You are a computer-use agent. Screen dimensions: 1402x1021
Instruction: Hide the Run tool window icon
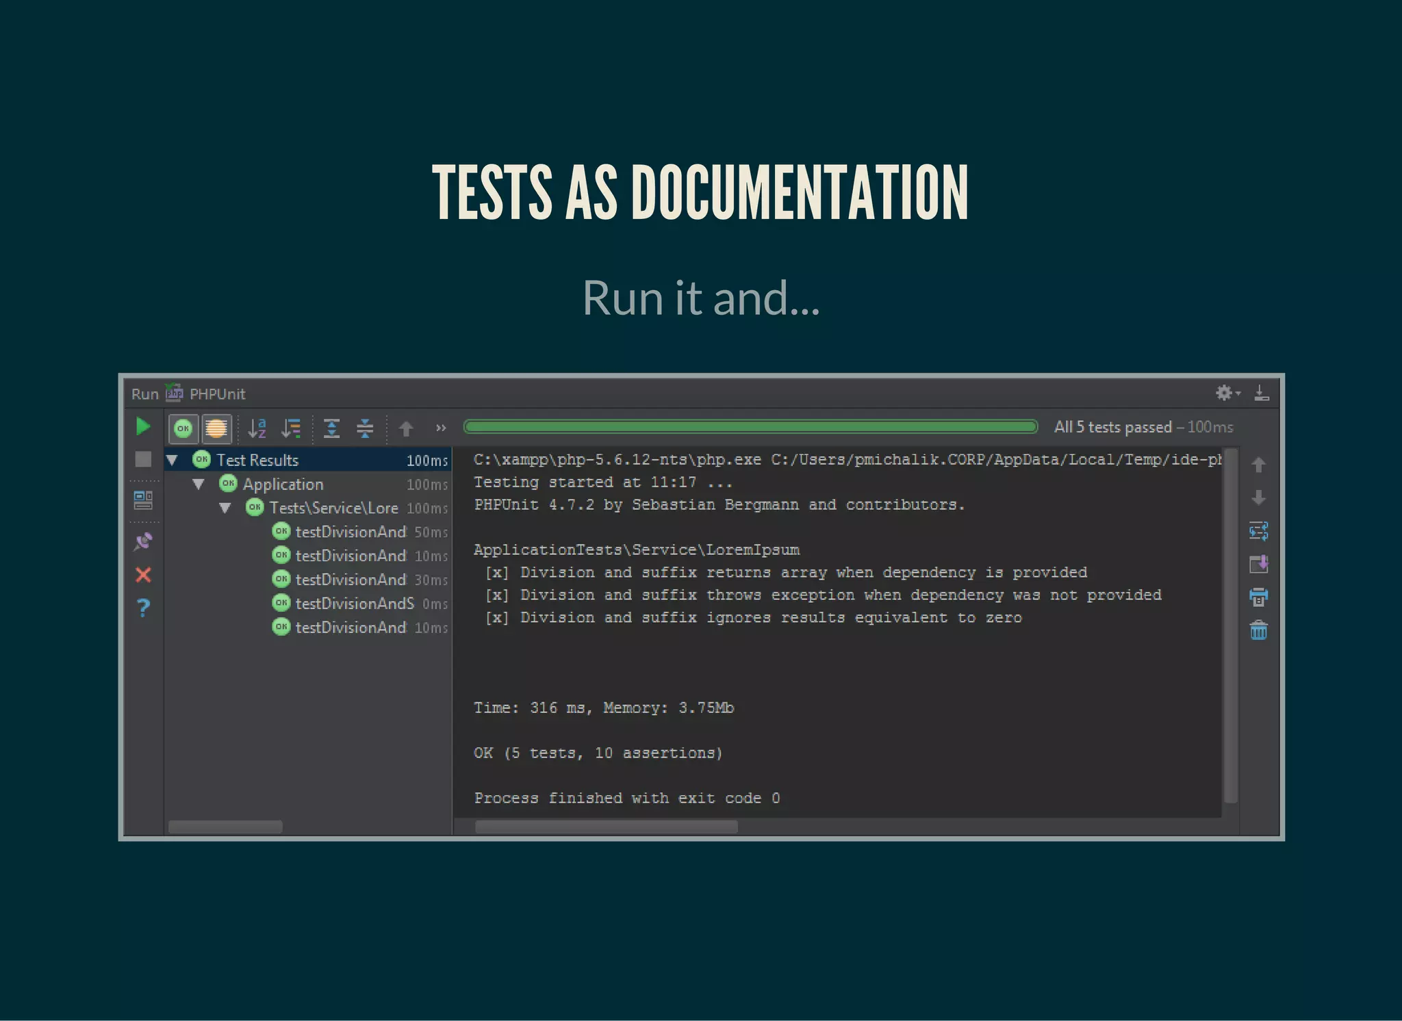[x=1262, y=393]
